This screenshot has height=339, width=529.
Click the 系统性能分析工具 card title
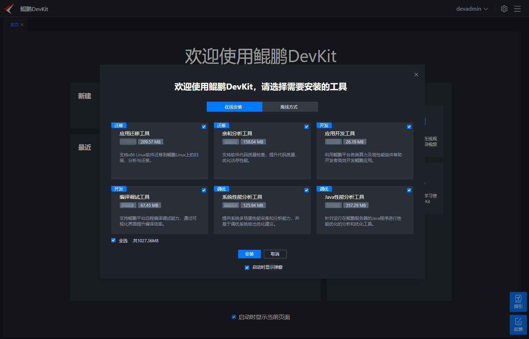[242, 197]
